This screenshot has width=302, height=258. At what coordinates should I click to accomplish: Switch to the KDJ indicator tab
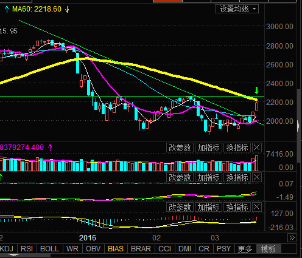pos(7,248)
